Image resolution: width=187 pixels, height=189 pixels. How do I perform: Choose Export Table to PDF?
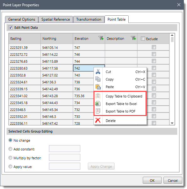pyautogui.click(x=120, y=111)
